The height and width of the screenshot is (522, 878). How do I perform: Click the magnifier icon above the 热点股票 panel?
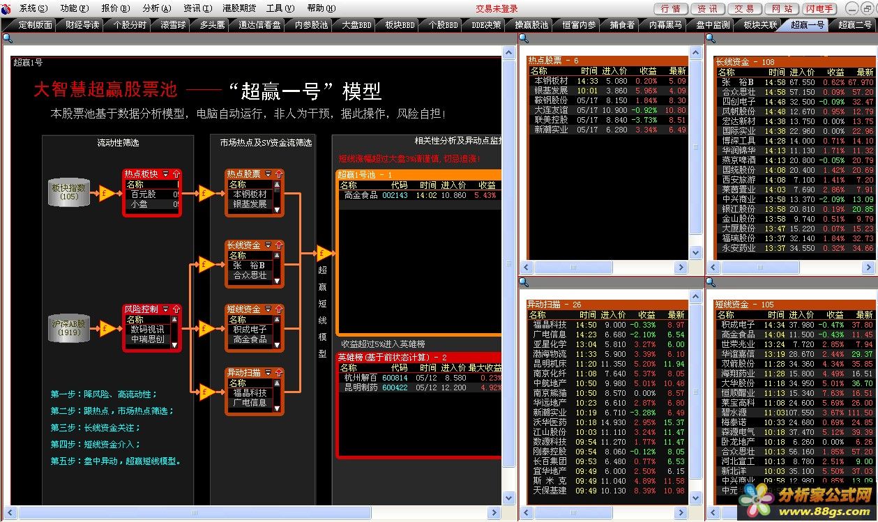pyautogui.click(x=524, y=38)
